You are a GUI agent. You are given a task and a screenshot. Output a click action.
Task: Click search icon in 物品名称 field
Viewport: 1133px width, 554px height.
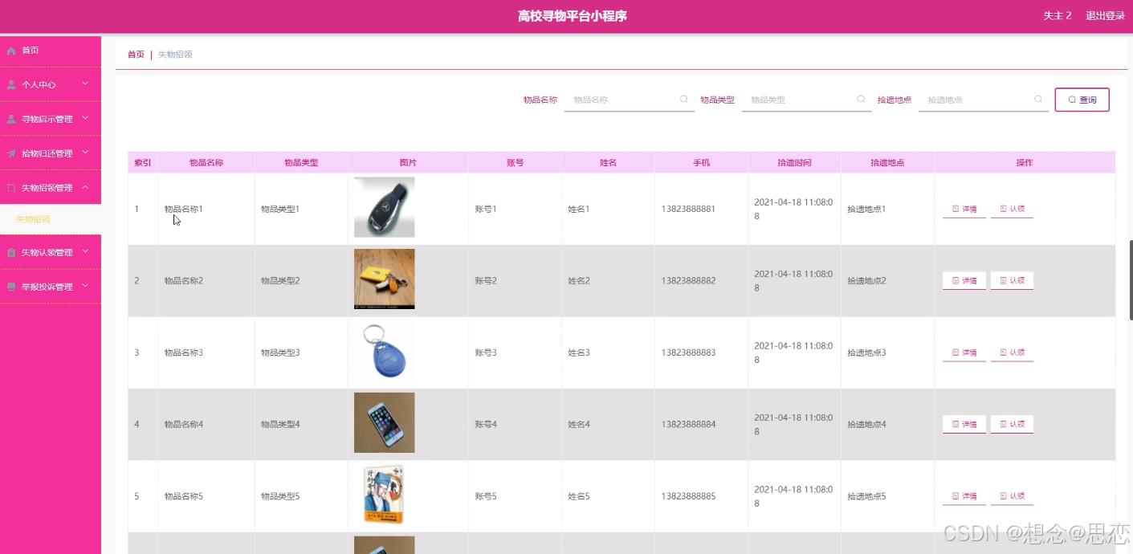click(x=684, y=100)
